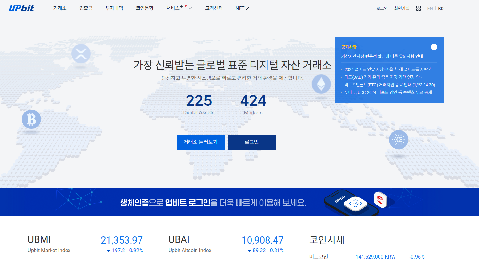479x263 pixels.
Task: Open notice 비트코인골드(BTG) 거래지원 종료 안내
Action: (x=389, y=85)
